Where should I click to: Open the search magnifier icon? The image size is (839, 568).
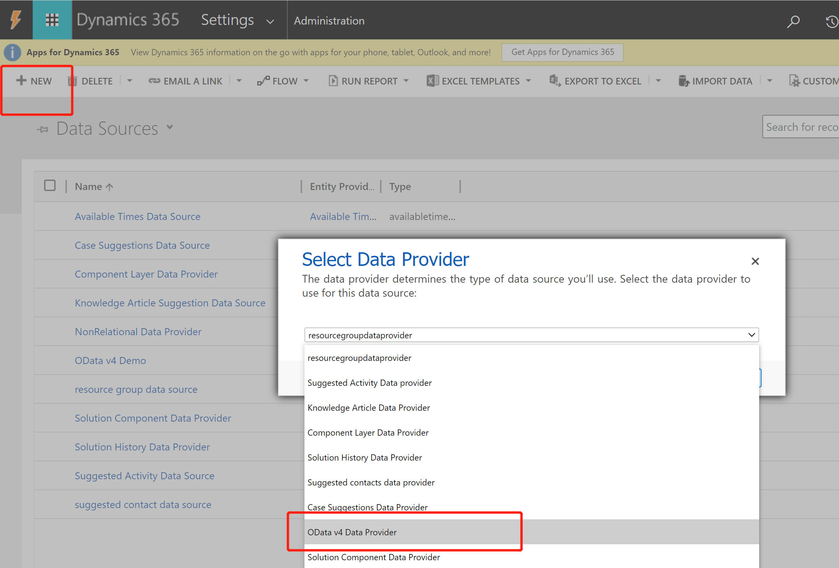pos(793,21)
